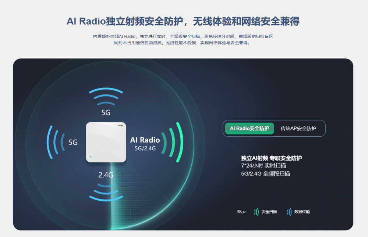The height and width of the screenshot is (237, 368).
Task: Click the green LED on the access point
Action: coord(91,157)
